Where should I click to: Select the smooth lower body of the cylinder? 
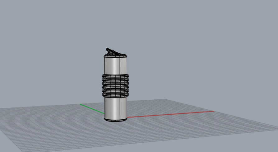115,109
